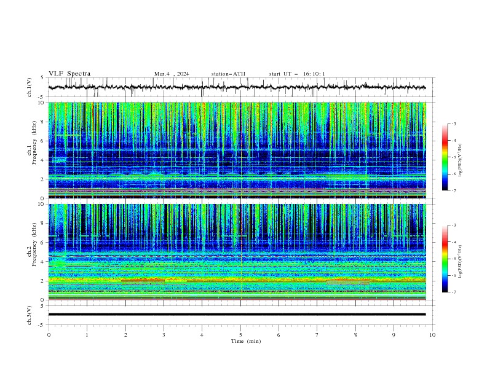Screen dimensions: 487x376
Task: Click the "-3" tick on ch.1 color bar
Action: (x=453, y=123)
